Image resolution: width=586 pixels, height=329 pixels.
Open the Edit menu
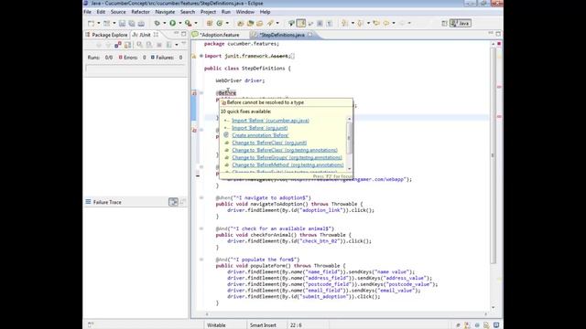pos(101,12)
